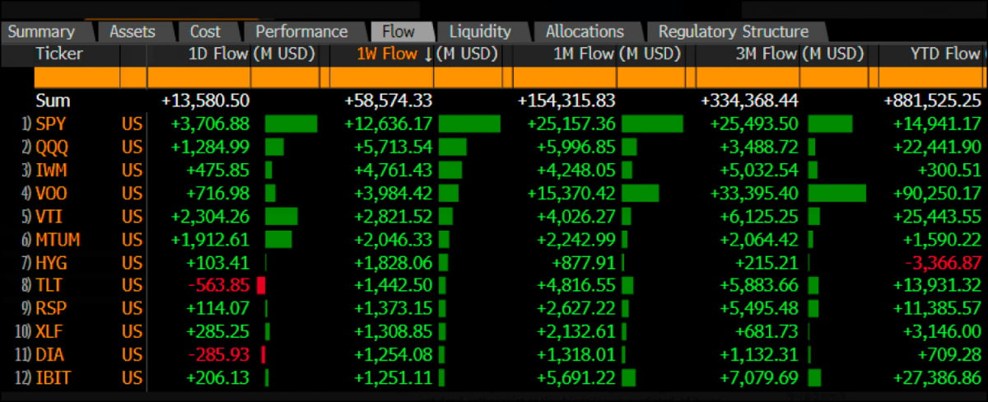Click the Sum 1M Flow total +154,315.83
Viewport: 988px width, 402px height.
click(566, 100)
